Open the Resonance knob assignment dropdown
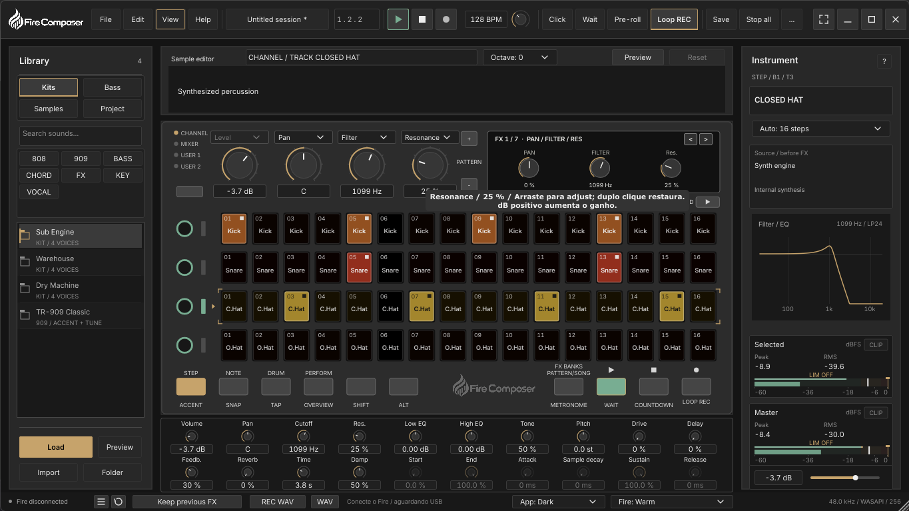909x511 pixels. point(430,137)
